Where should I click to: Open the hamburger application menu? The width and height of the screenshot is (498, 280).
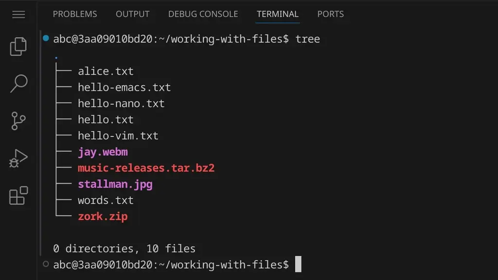pos(18,15)
